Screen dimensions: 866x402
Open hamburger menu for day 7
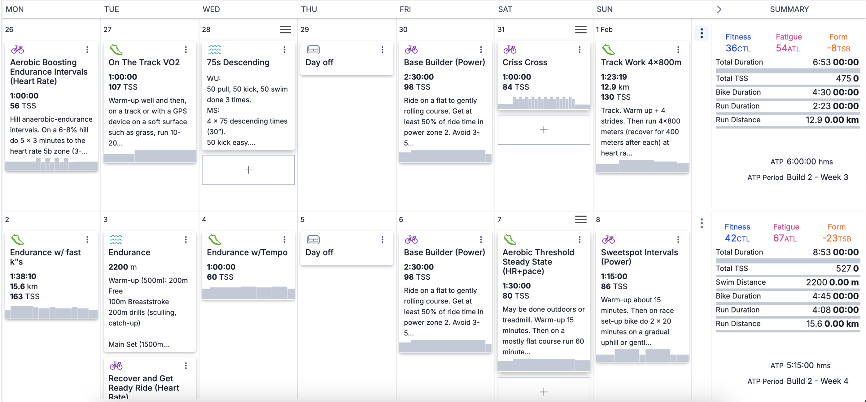(580, 220)
